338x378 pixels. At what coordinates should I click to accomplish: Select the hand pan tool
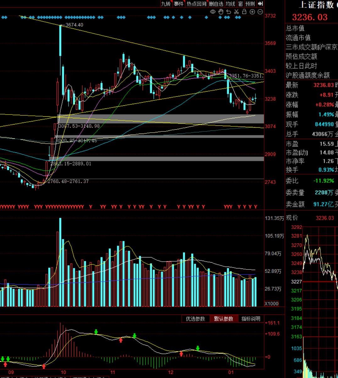[221, 12]
